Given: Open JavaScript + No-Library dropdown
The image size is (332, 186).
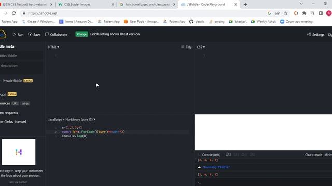Looking at the screenshot, I should click(x=72, y=119).
